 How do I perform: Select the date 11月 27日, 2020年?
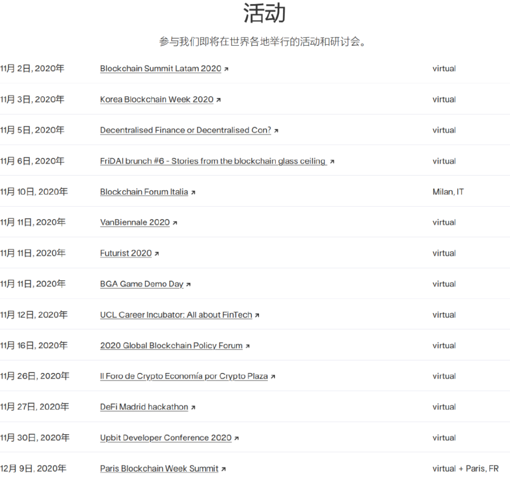(34, 407)
